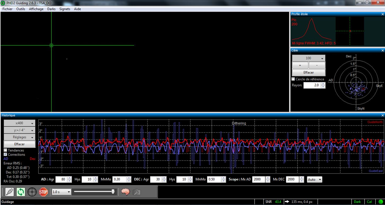Open the 100 points dropdown in Cible
Screen dimensions: 385x205
pos(309,58)
